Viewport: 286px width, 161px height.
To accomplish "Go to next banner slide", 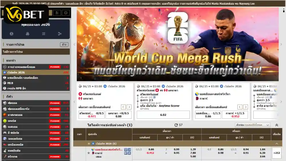I will point(281,44).
